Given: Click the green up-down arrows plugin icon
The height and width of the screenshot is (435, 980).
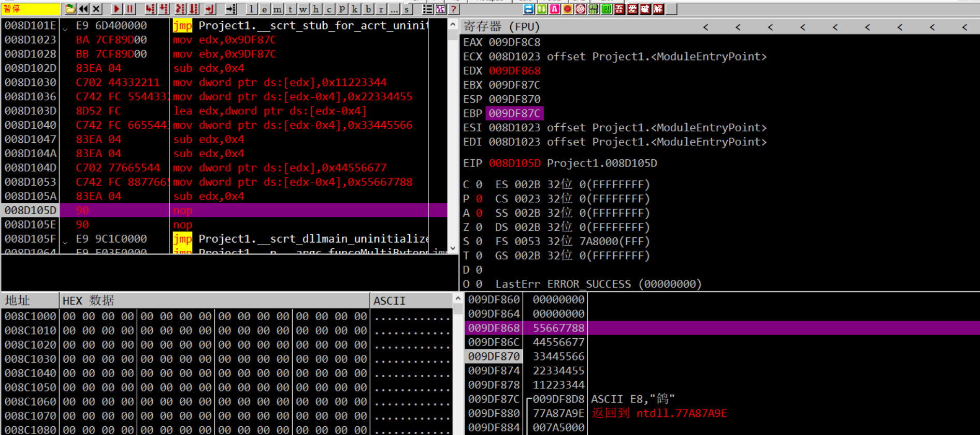Looking at the screenshot, I should click(x=541, y=9).
